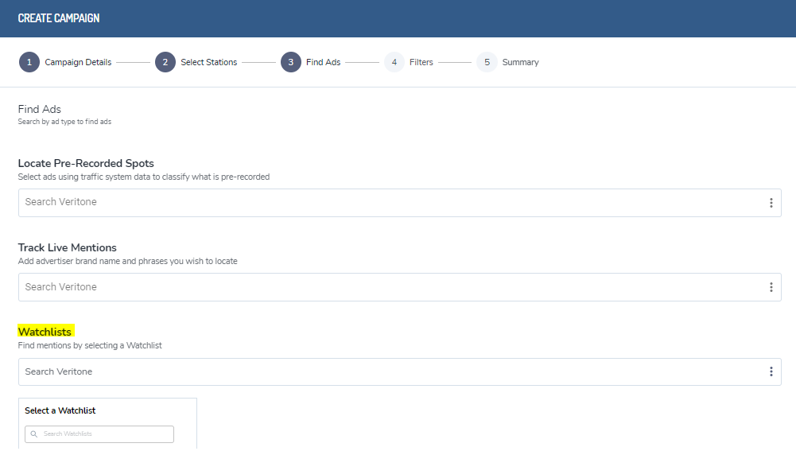Click the step 5 number circle
The height and width of the screenshot is (455, 796).
click(487, 62)
